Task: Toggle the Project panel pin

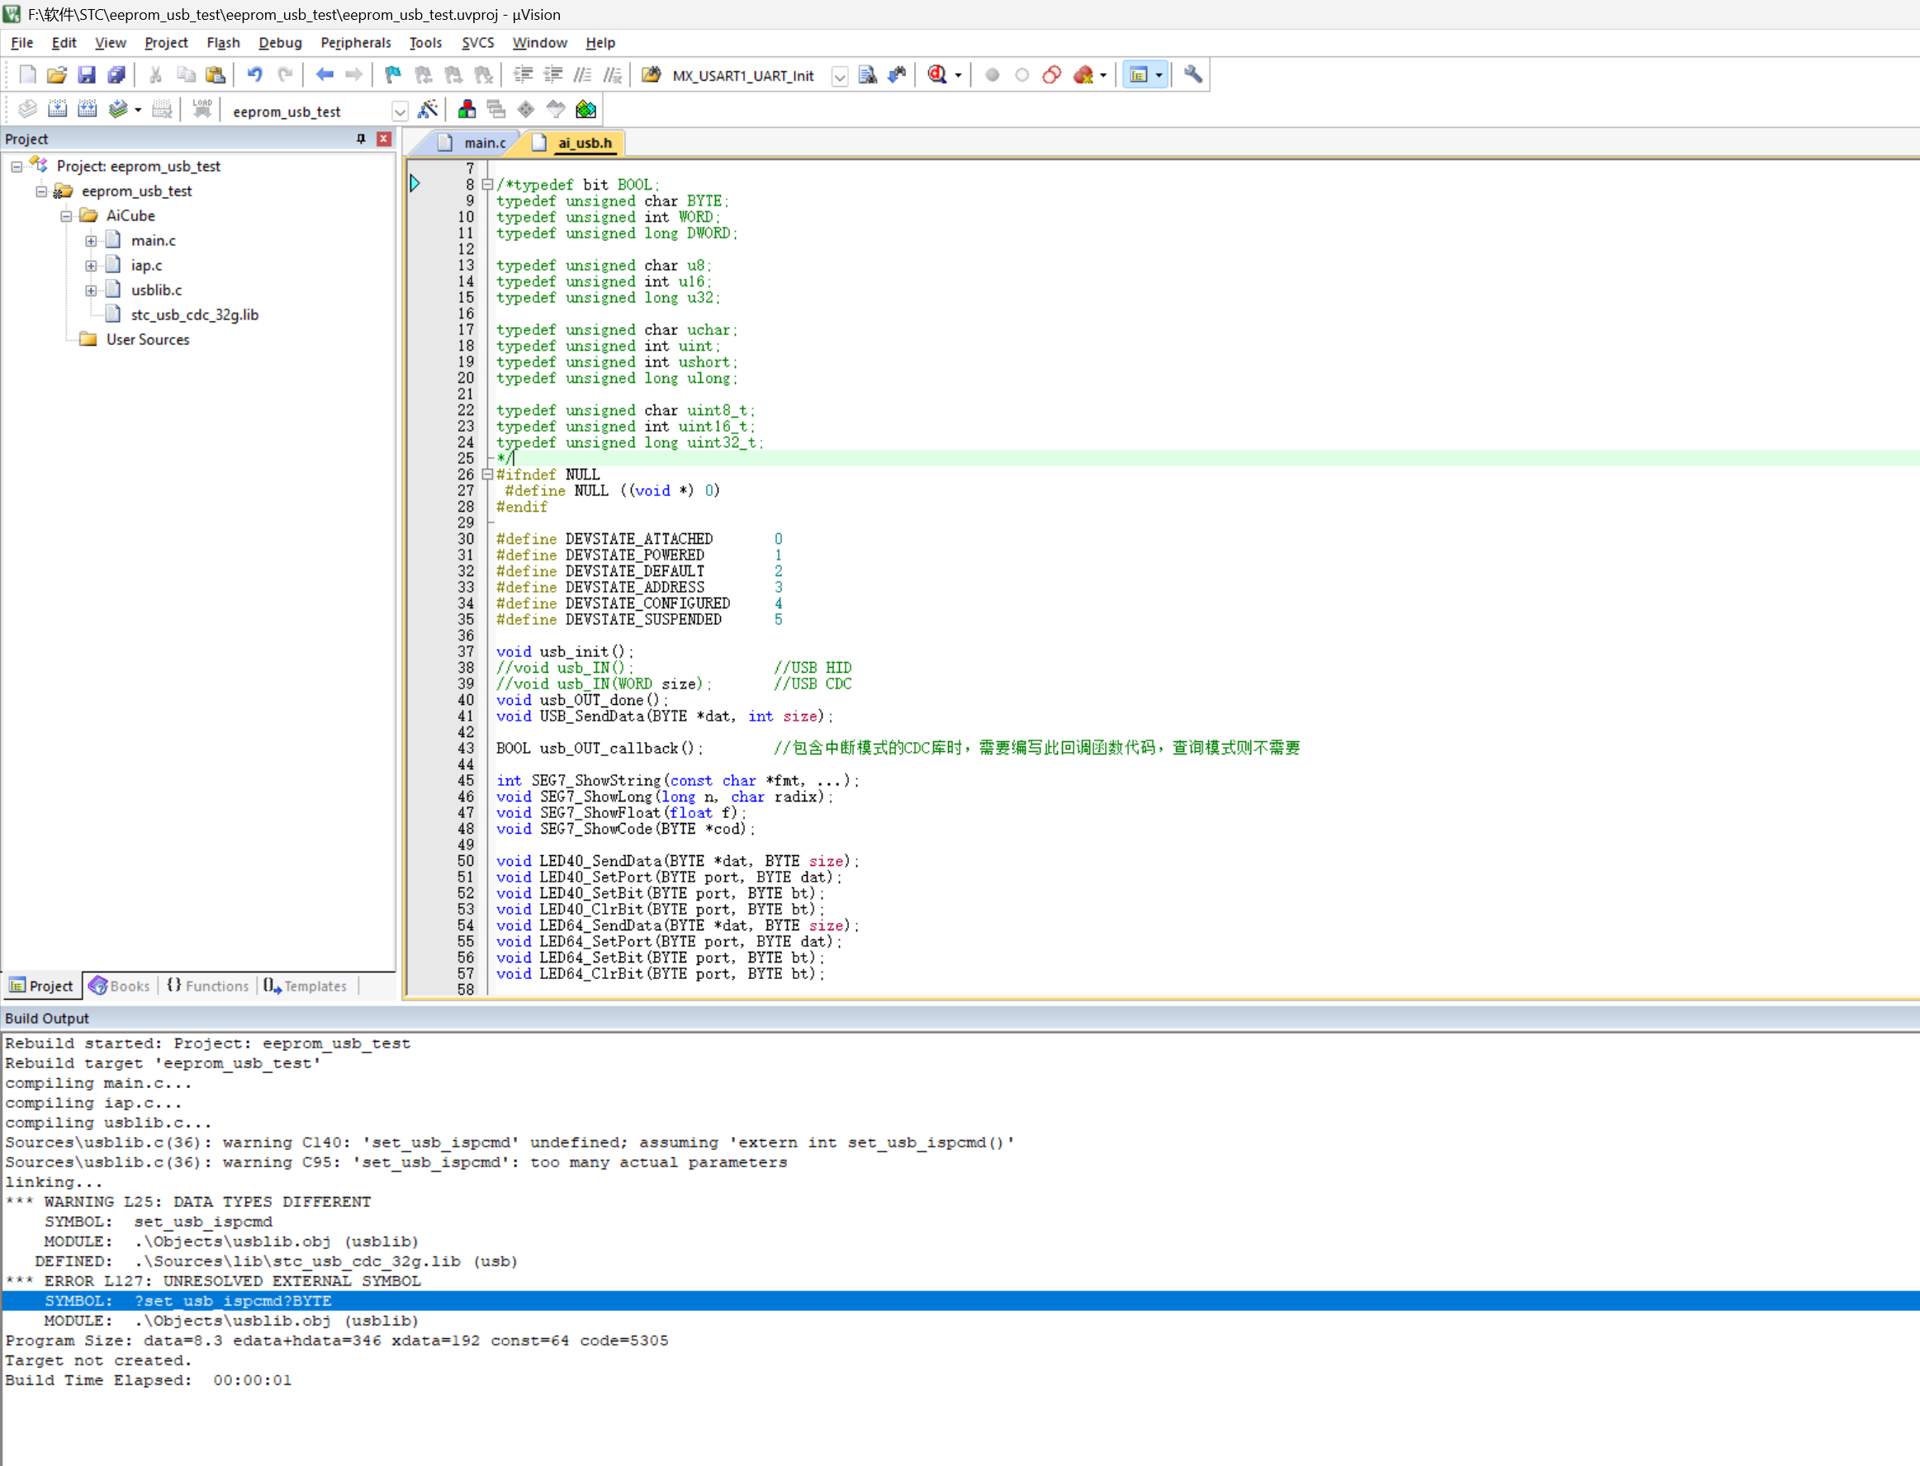Action: 361,139
